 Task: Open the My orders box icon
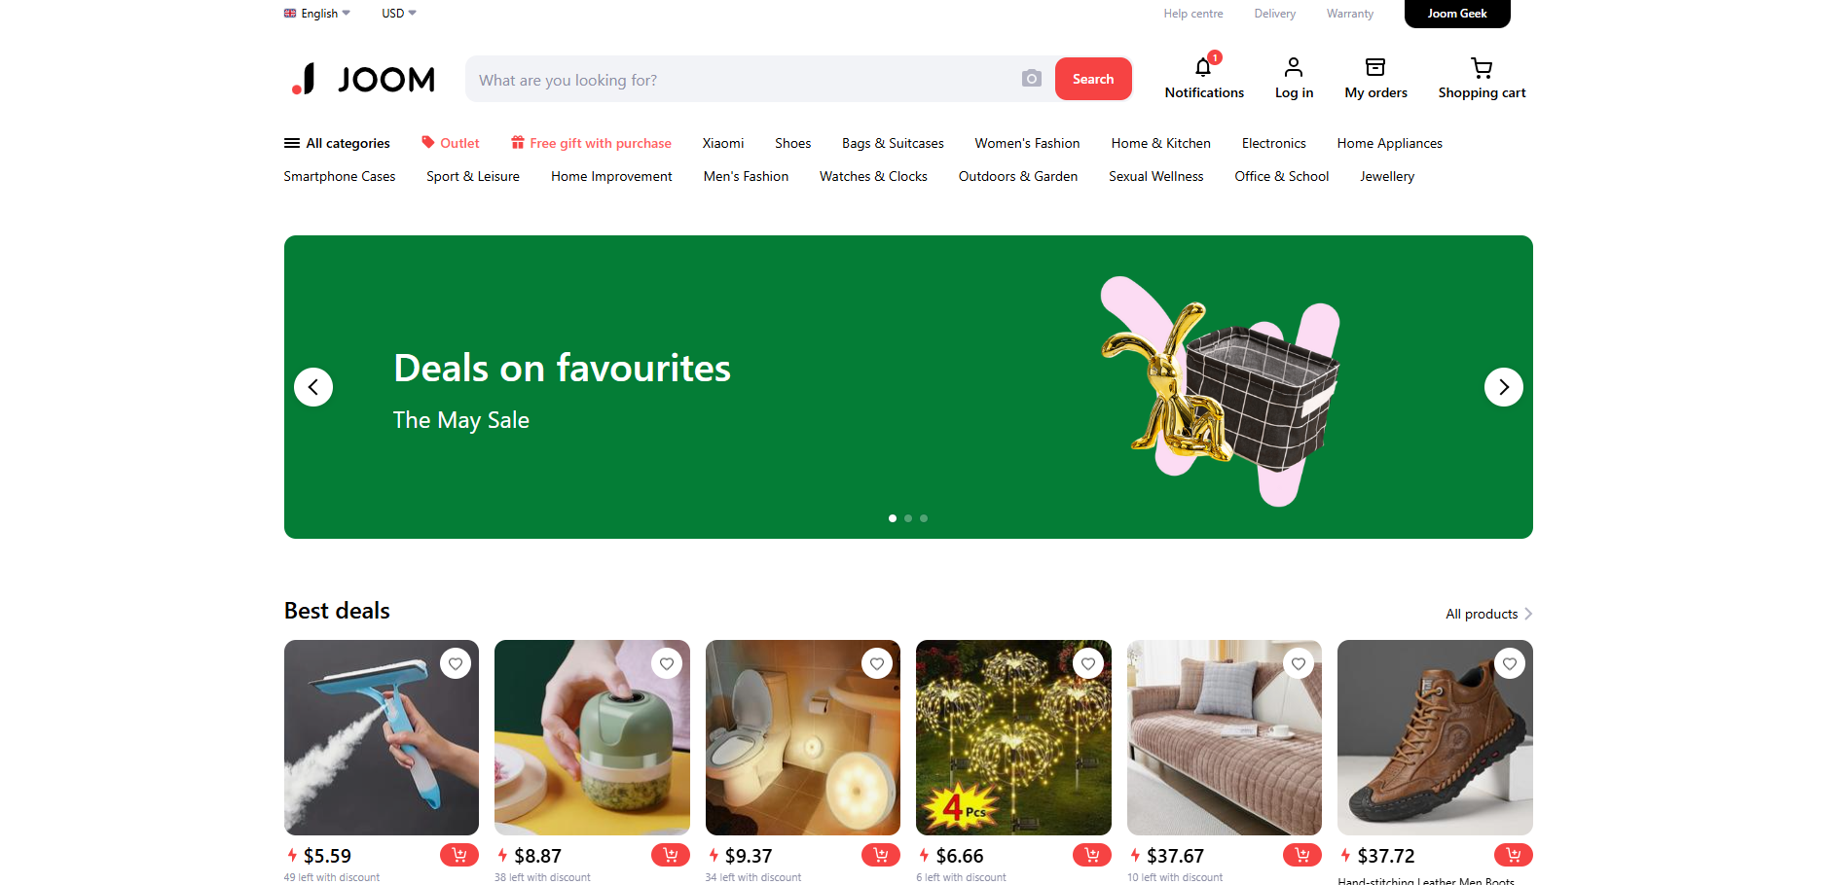1375,67
